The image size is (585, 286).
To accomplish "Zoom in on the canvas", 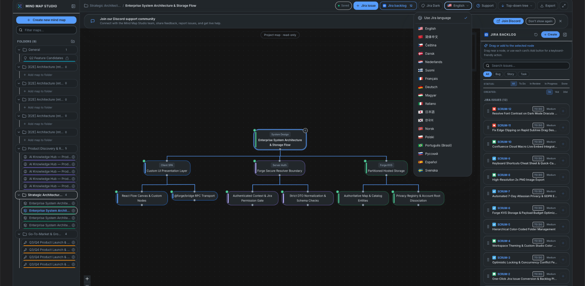I will (87, 279).
